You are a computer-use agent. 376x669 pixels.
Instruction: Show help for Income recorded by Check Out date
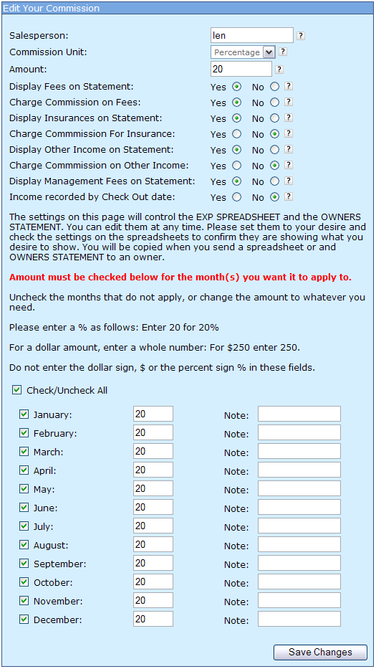289,196
